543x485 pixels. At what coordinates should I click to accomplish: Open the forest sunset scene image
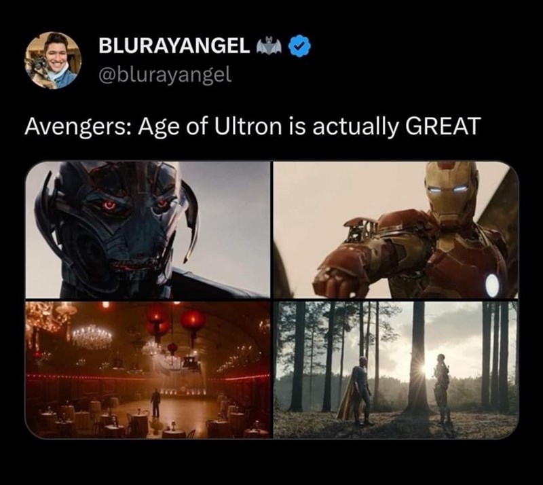tap(396, 370)
